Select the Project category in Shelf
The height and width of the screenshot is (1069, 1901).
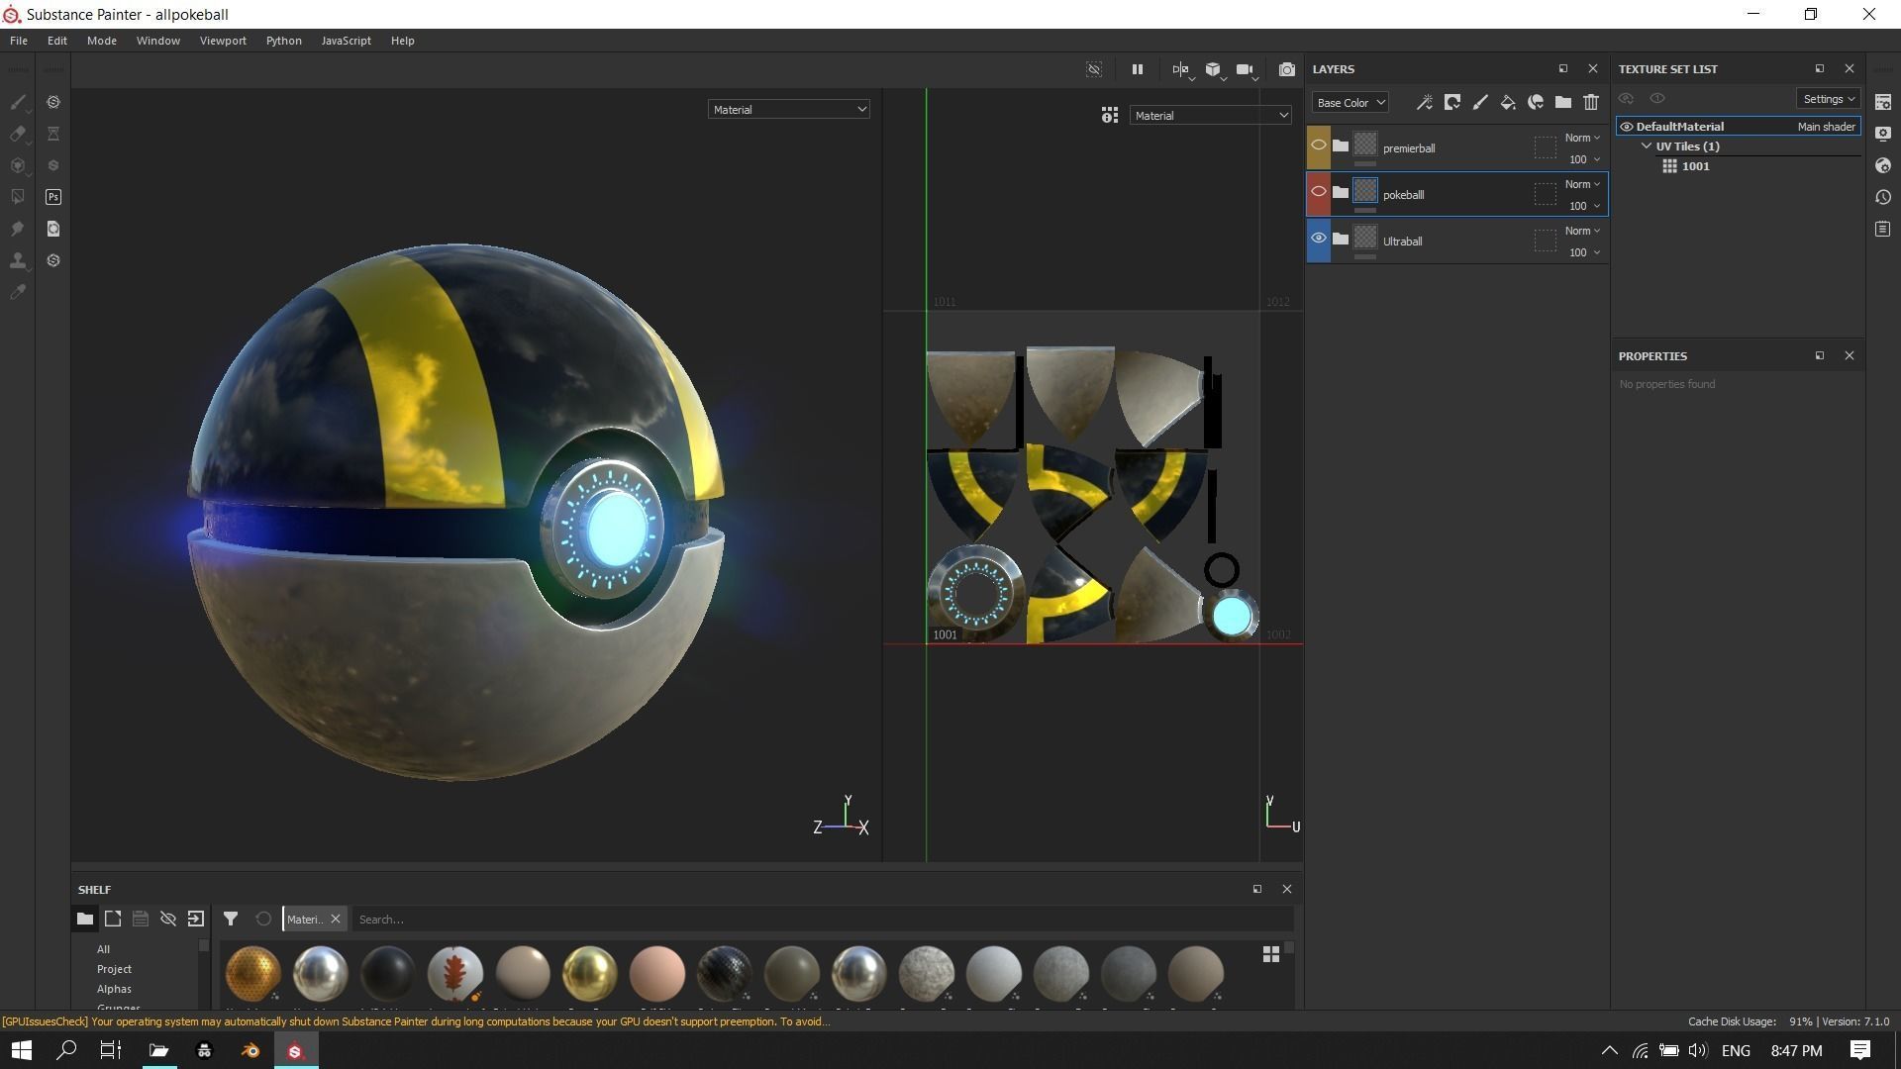[x=114, y=969]
